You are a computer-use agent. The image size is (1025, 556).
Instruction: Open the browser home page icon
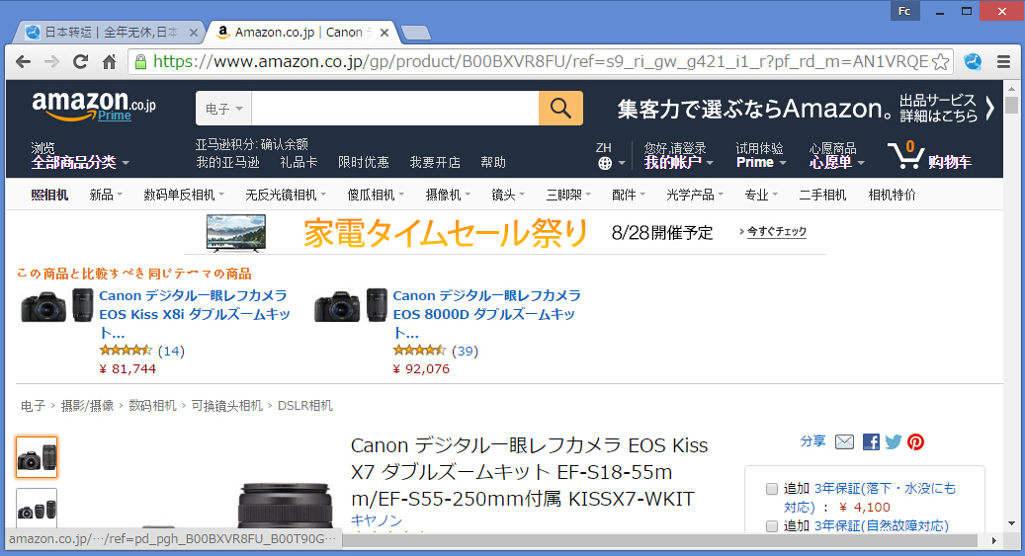109,62
